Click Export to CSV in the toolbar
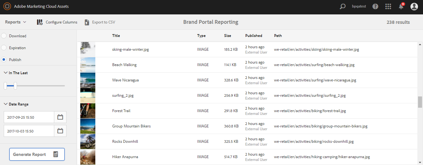Viewport: 423px width, 165px height. tap(100, 22)
